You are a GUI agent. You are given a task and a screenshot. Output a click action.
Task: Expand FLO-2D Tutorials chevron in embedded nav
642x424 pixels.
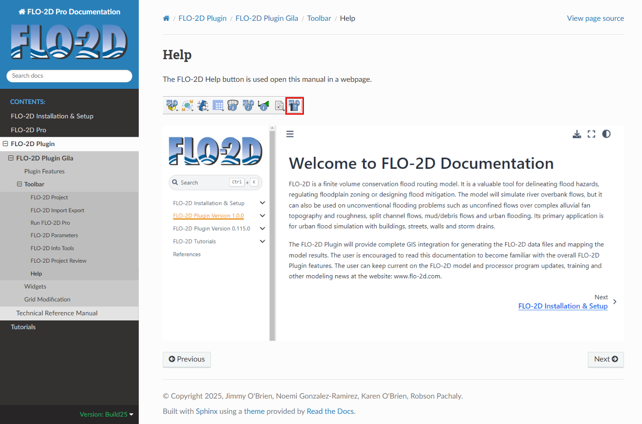(262, 241)
